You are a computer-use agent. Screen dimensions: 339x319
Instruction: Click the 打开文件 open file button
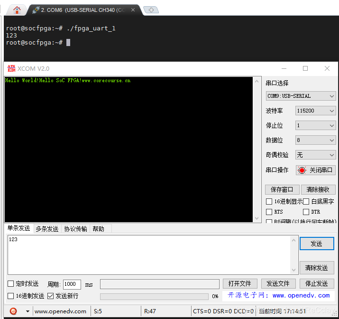(240, 284)
